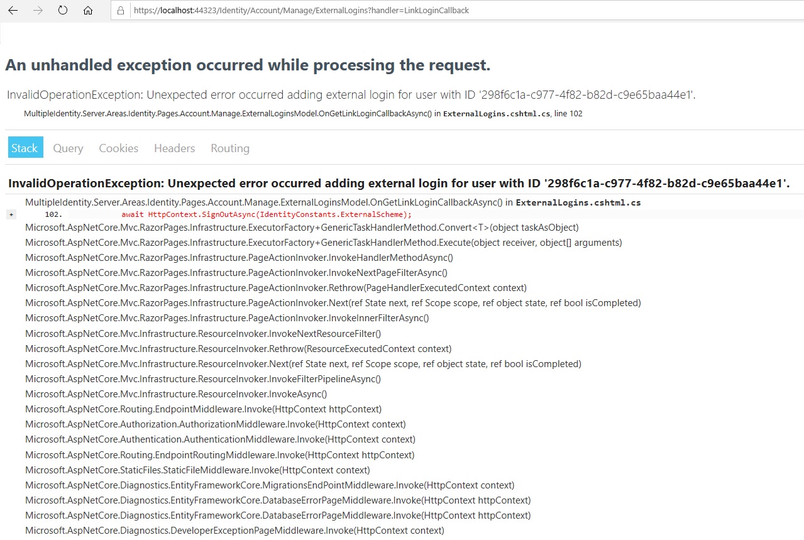Select the highlighted SignOutAsync code line

coord(264,214)
